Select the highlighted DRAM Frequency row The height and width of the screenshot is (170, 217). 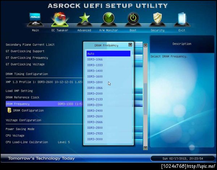click(44, 104)
